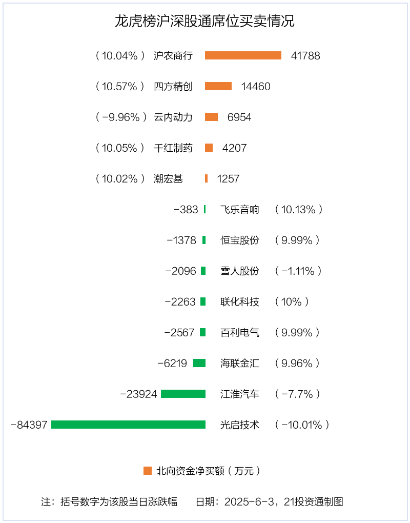Click the -84397 value label

pos(29,425)
